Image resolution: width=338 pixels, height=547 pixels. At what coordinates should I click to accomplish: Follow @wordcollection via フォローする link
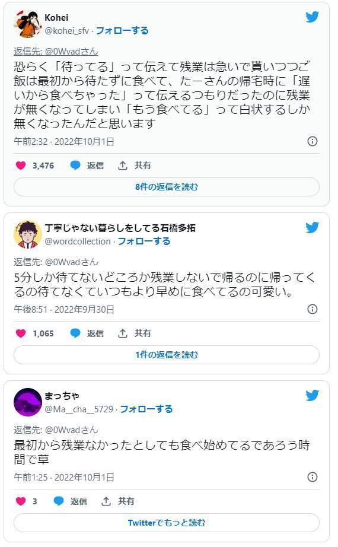coord(144,241)
